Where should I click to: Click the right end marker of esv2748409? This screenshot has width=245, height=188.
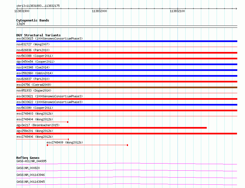[127, 145]
